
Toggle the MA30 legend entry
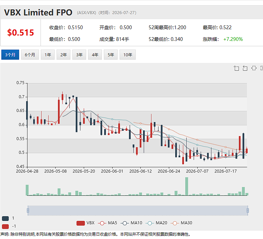coord(182,223)
